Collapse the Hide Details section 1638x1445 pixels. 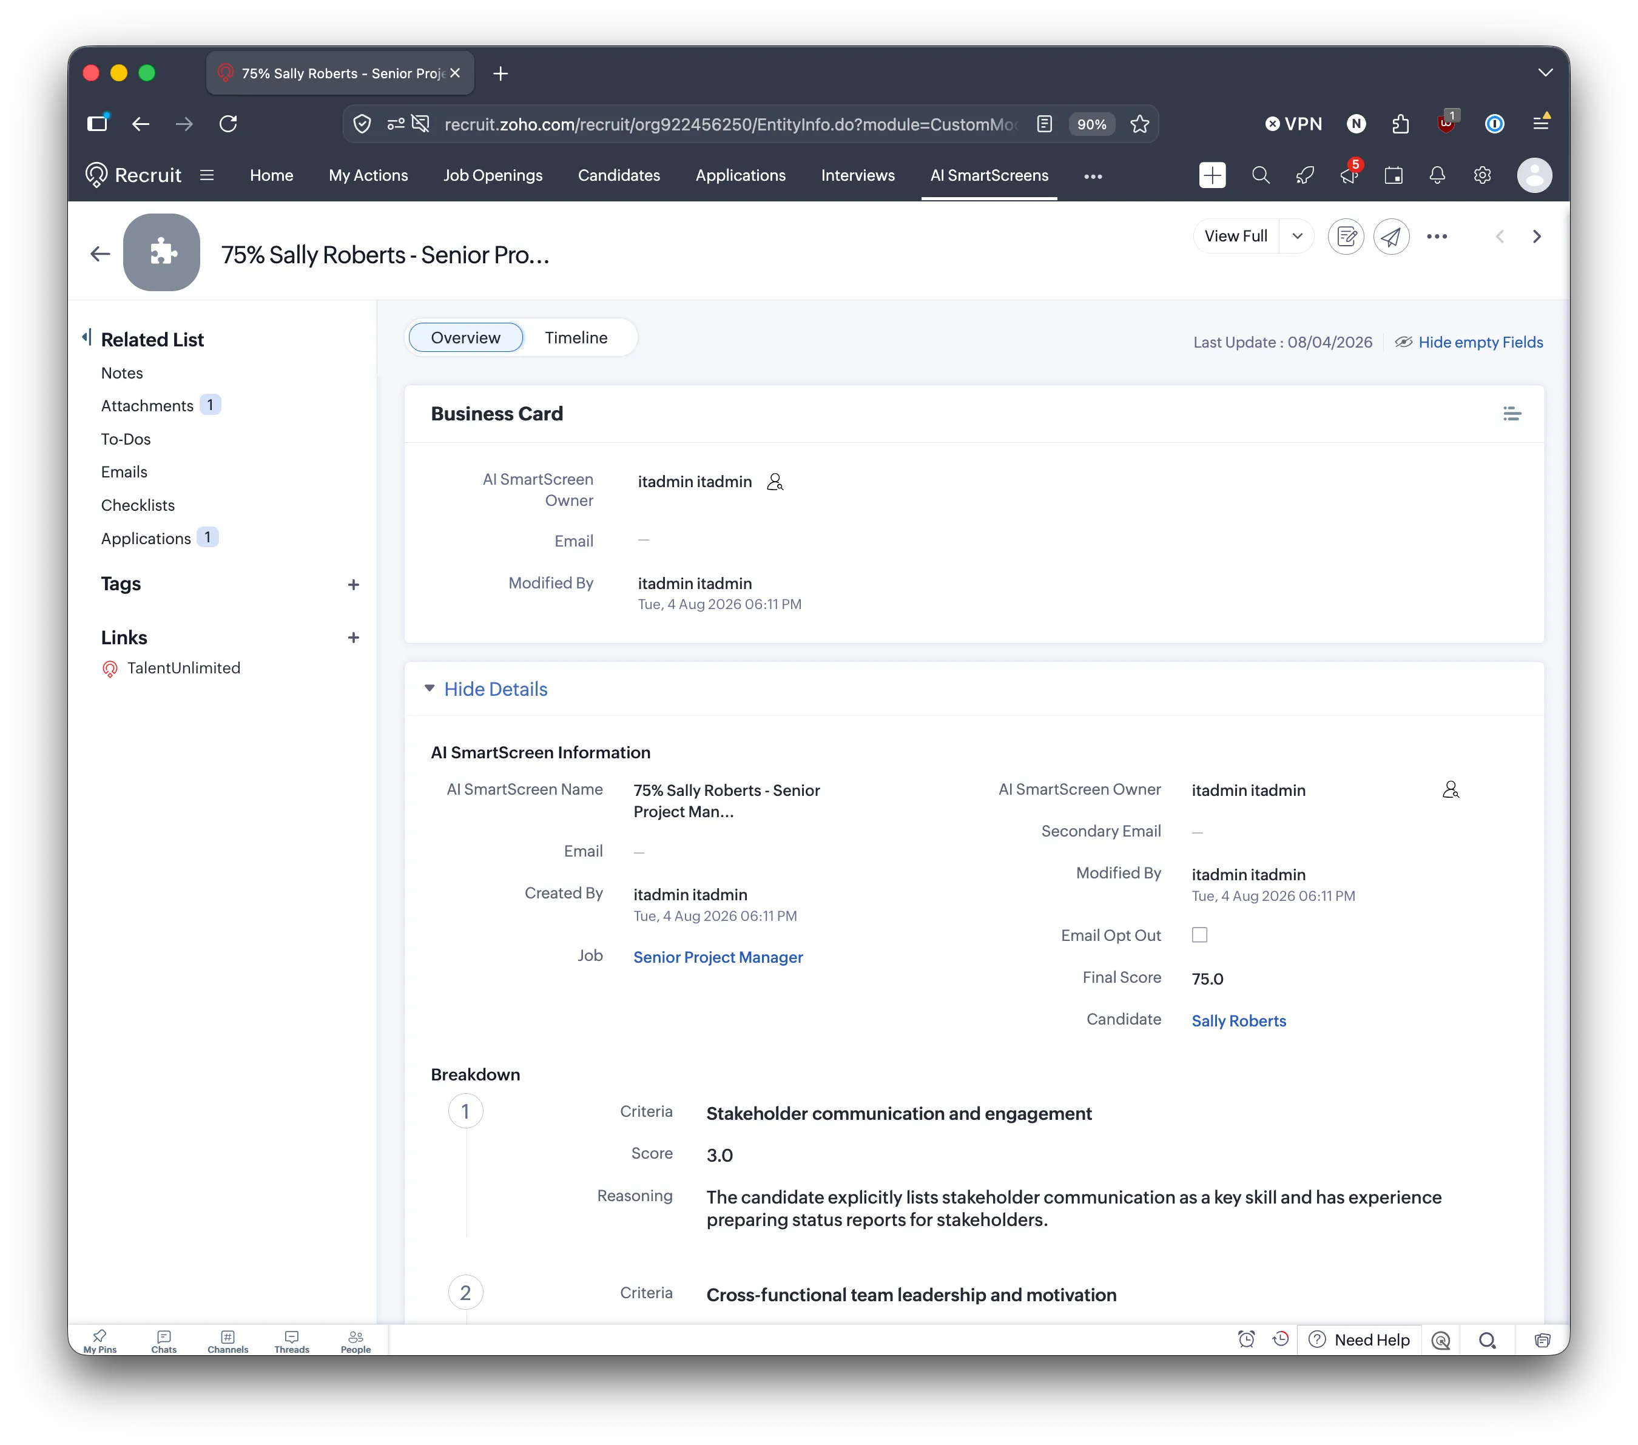[x=487, y=689]
